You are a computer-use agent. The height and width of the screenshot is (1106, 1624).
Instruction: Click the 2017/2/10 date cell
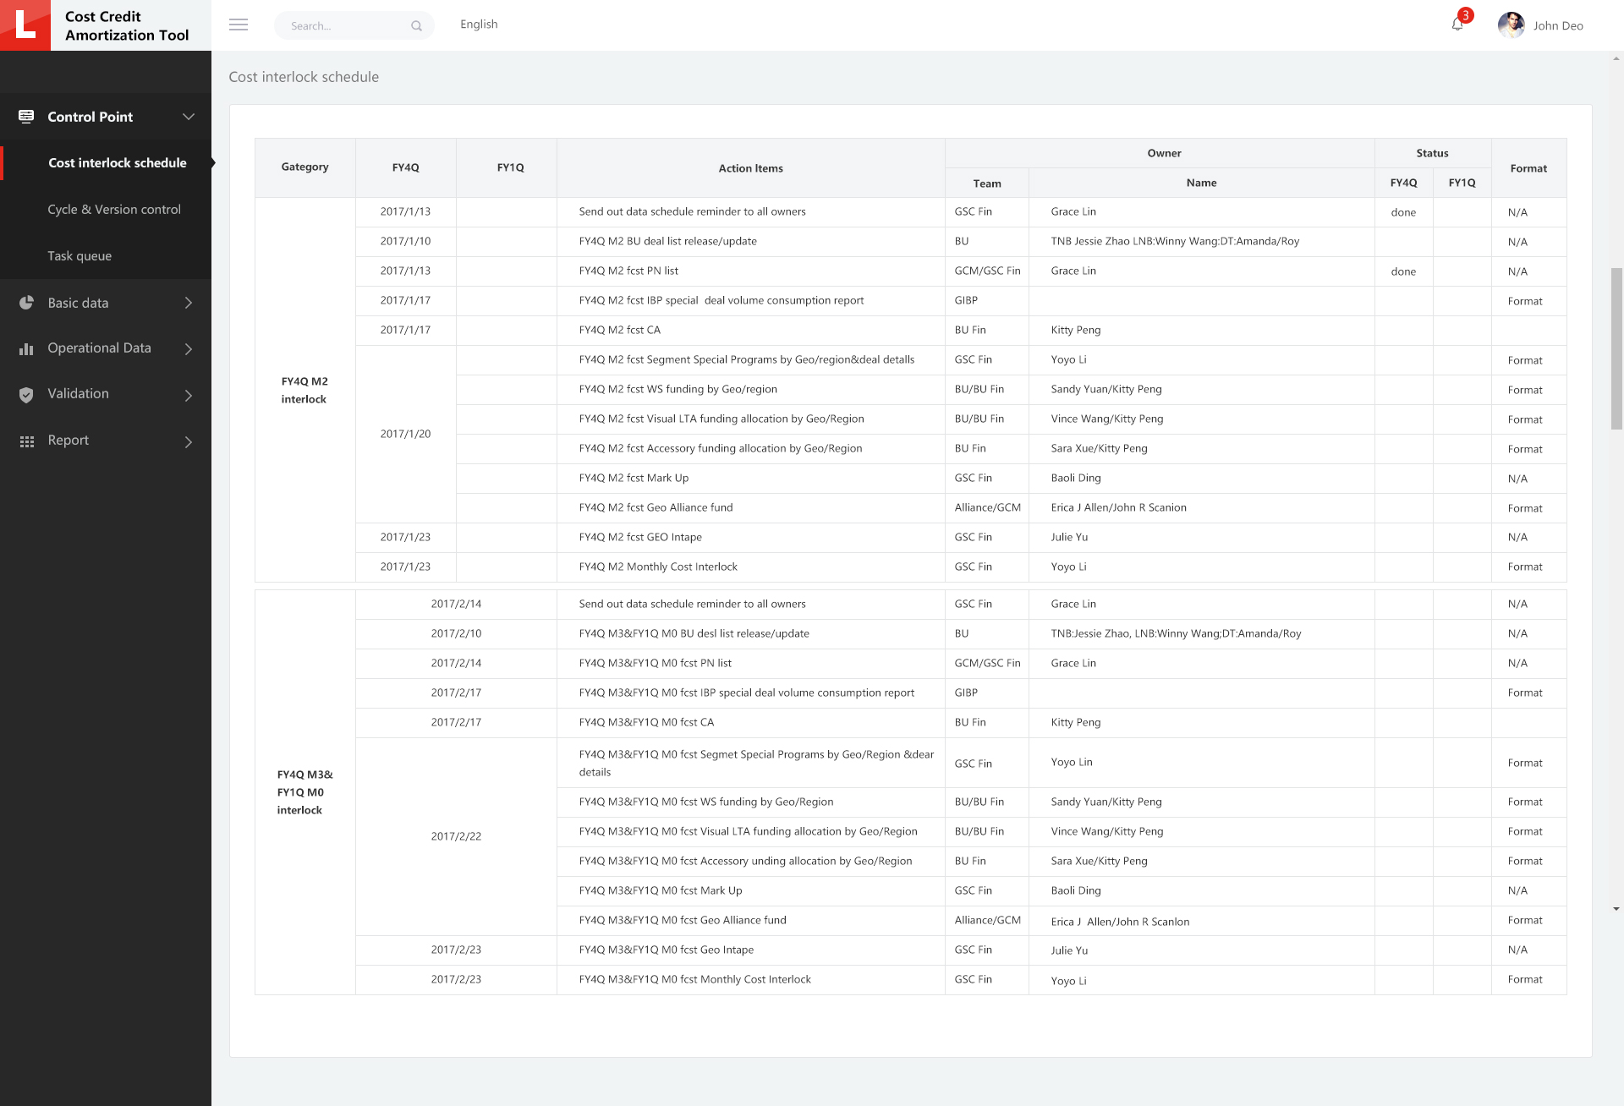click(456, 633)
